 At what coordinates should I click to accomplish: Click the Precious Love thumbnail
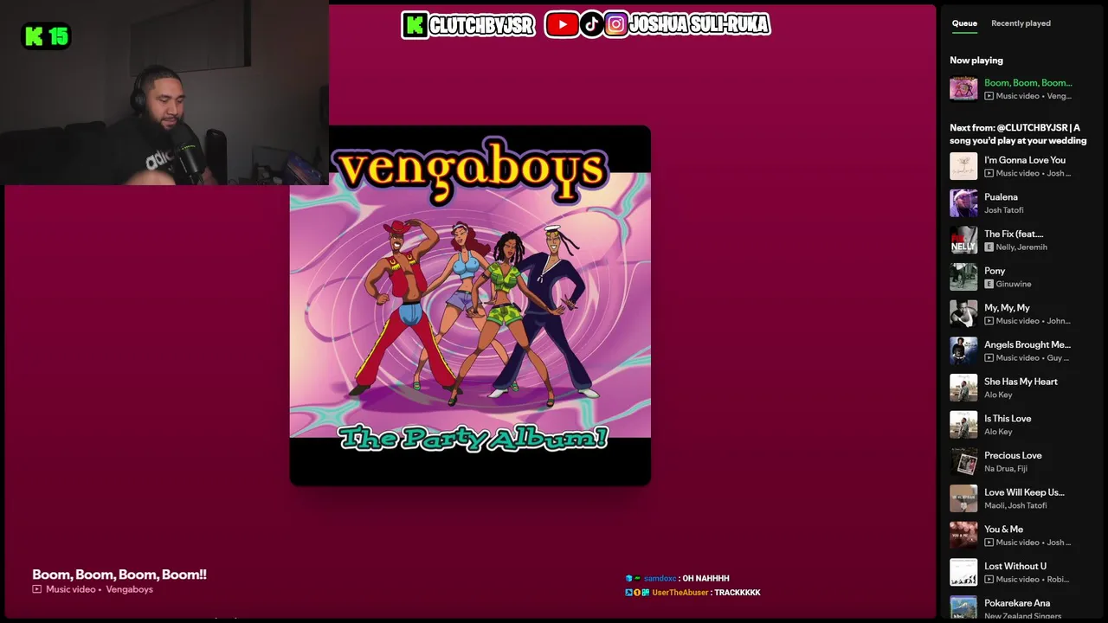pyautogui.click(x=963, y=461)
